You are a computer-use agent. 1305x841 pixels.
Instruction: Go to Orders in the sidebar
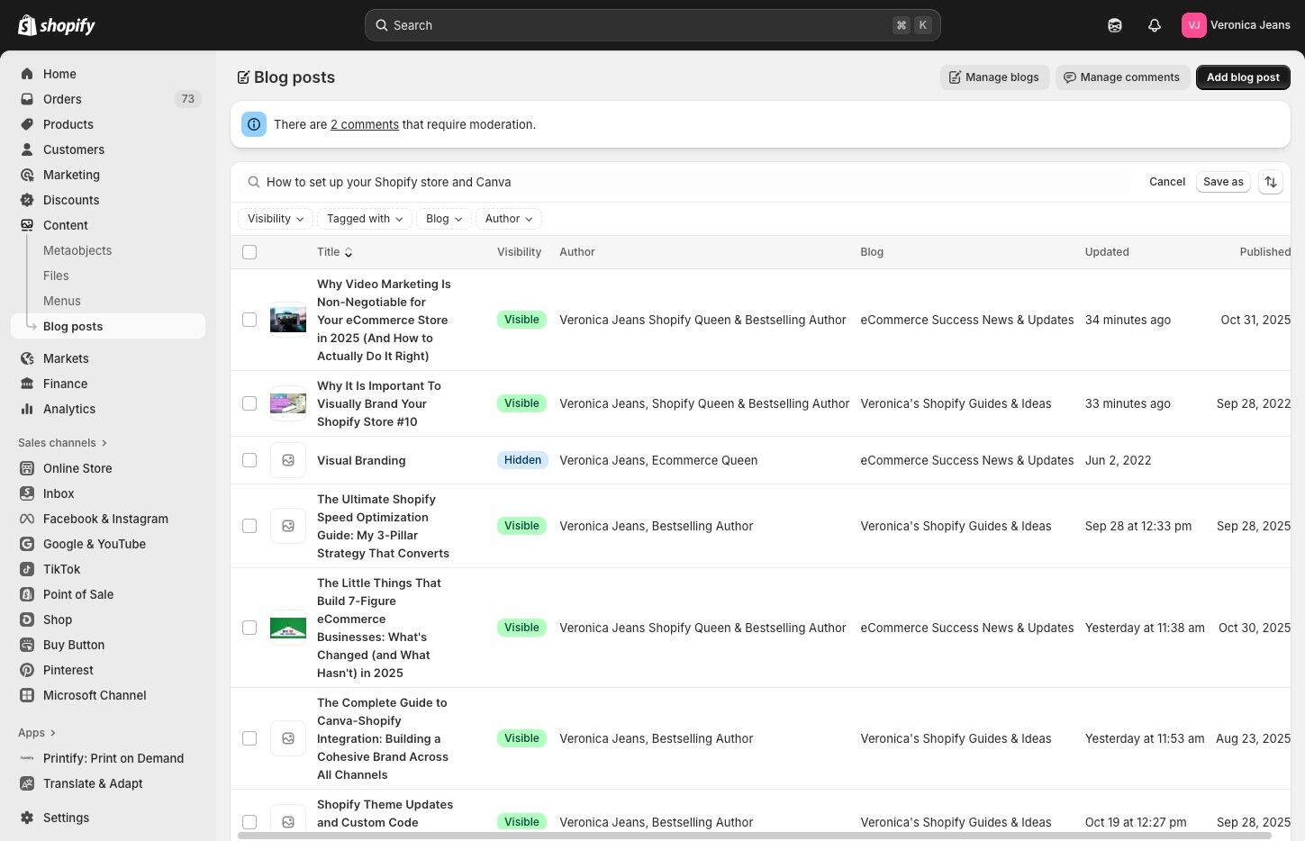coord(62,99)
